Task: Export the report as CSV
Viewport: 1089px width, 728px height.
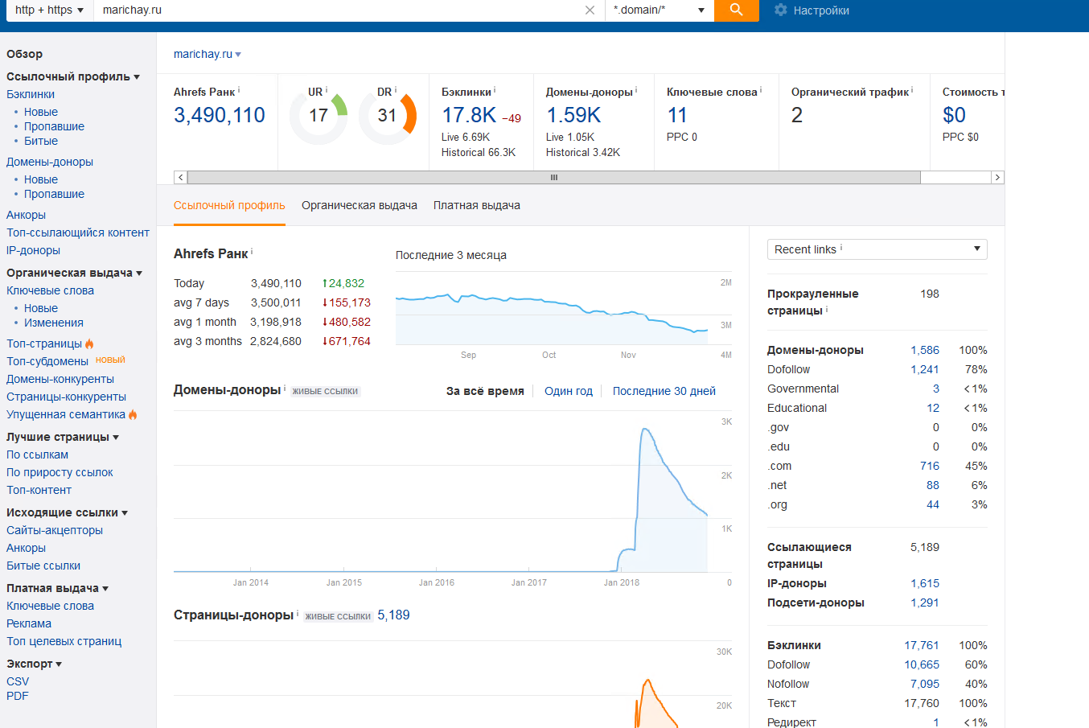Action: pyautogui.click(x=18, y=681)
